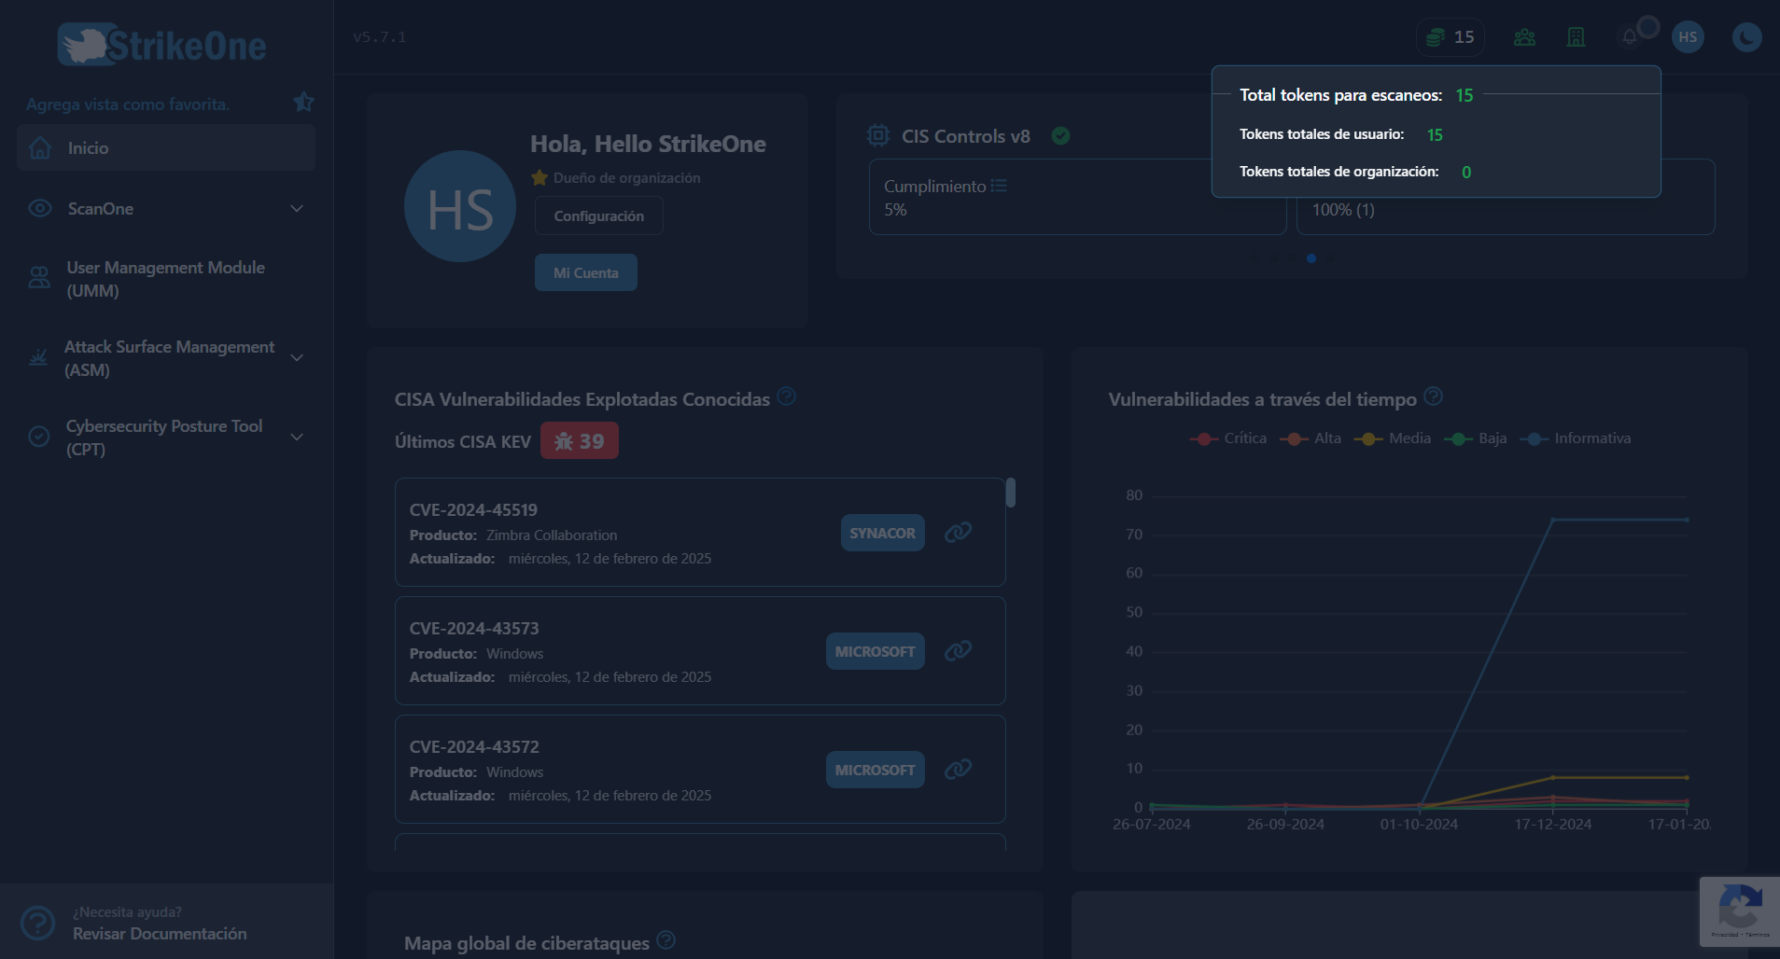Click the help question mark icon in sidebar
This screenshot has width=1780, height=959.
click(x=38, y=923)
